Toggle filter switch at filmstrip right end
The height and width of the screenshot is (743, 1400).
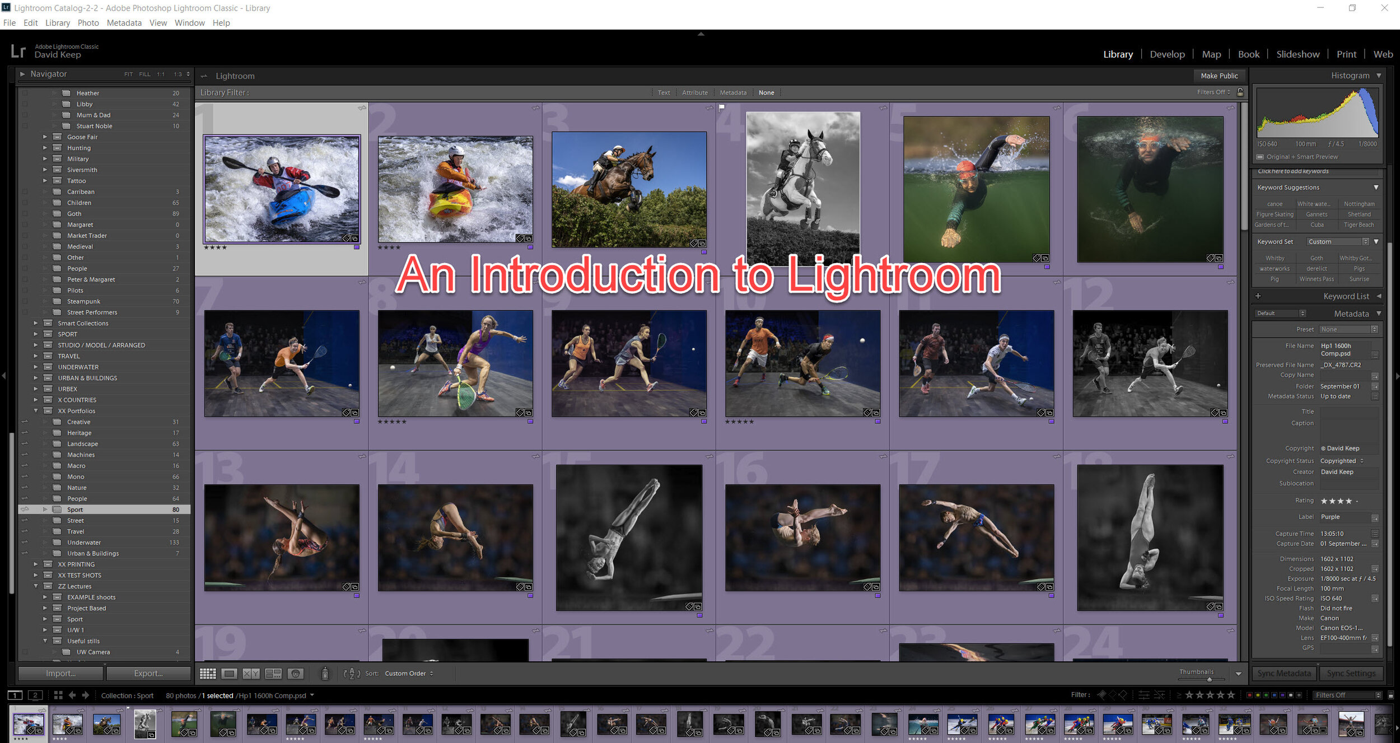(x=1390, y=695)
